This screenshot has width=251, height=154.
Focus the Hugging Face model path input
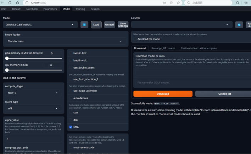point(193,72)
